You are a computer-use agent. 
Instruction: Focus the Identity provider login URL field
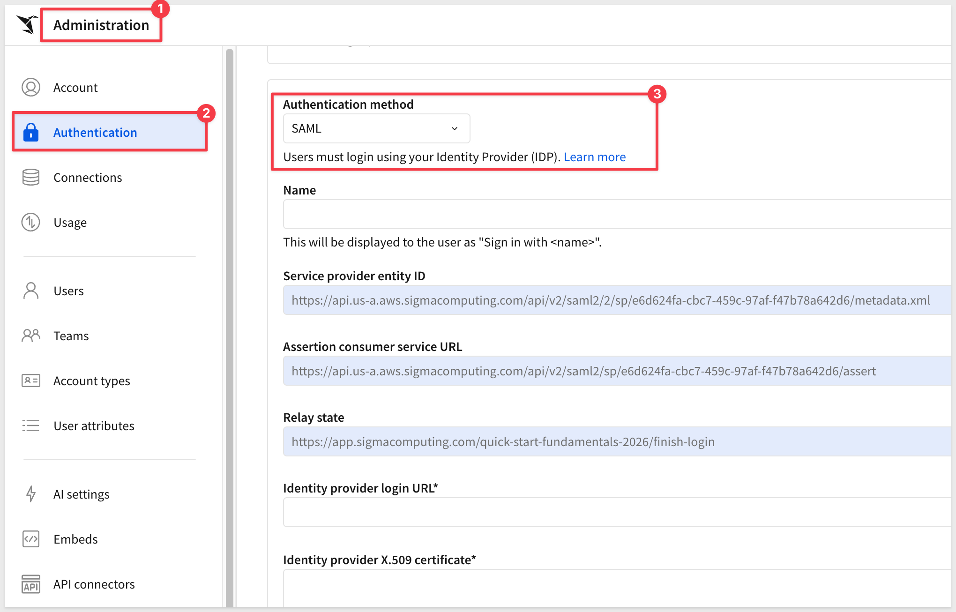[617, 512]
